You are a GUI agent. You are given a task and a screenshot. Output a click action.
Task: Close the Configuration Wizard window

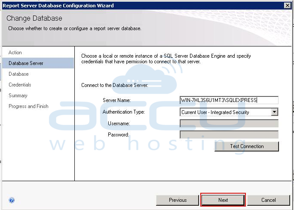(288, 6)
